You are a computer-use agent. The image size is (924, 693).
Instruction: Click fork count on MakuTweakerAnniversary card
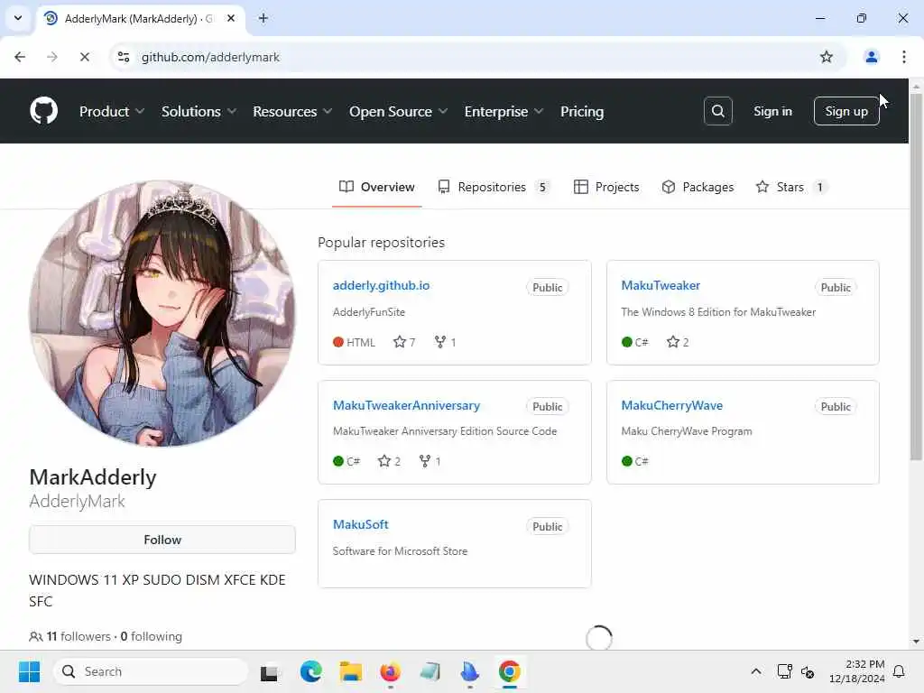[430, 461]
